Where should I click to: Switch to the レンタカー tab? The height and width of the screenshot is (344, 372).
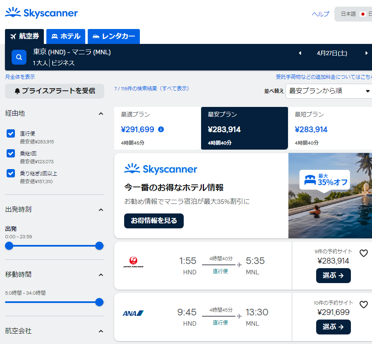tap(114, 36)
